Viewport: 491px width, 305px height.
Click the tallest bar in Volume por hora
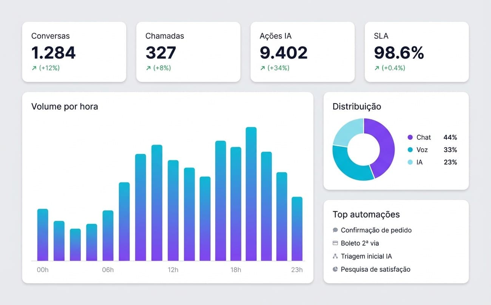click(251, 194)
